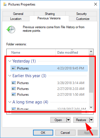Collapse the A long time ago group
This screenshot has height=138, width=100.
[10, 102]
